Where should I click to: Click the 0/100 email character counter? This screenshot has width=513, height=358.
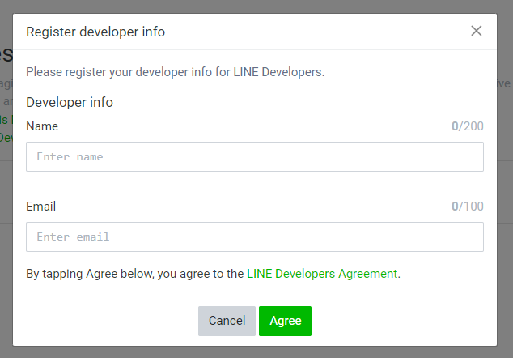467,207
